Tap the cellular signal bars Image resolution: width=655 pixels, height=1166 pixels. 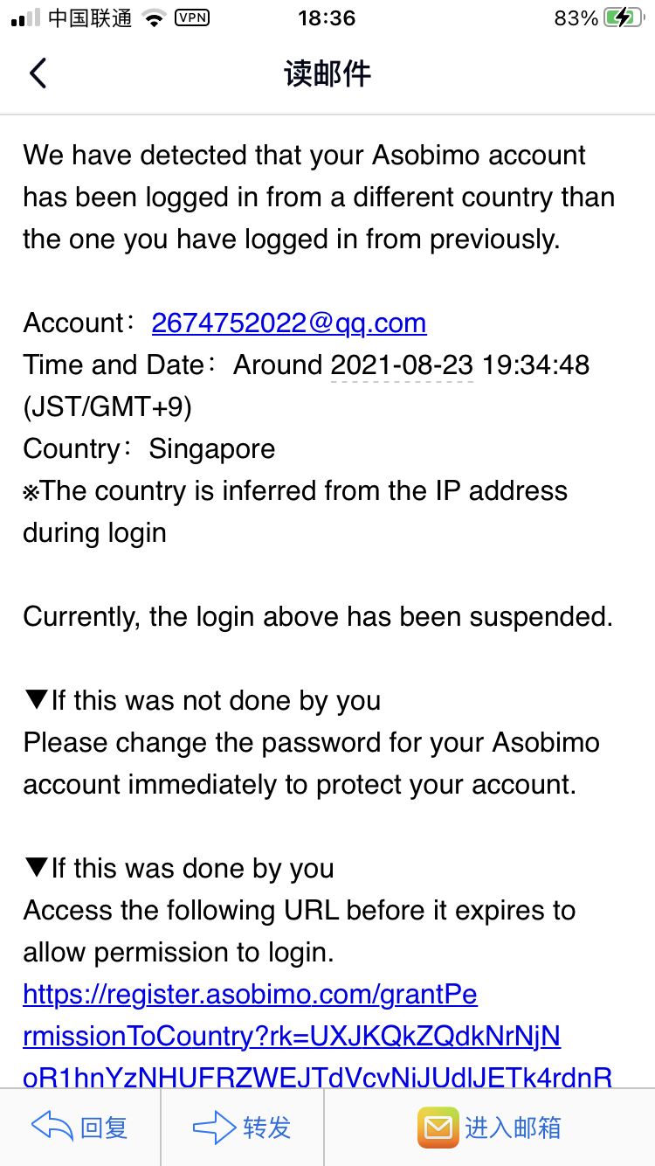[25, 17]
